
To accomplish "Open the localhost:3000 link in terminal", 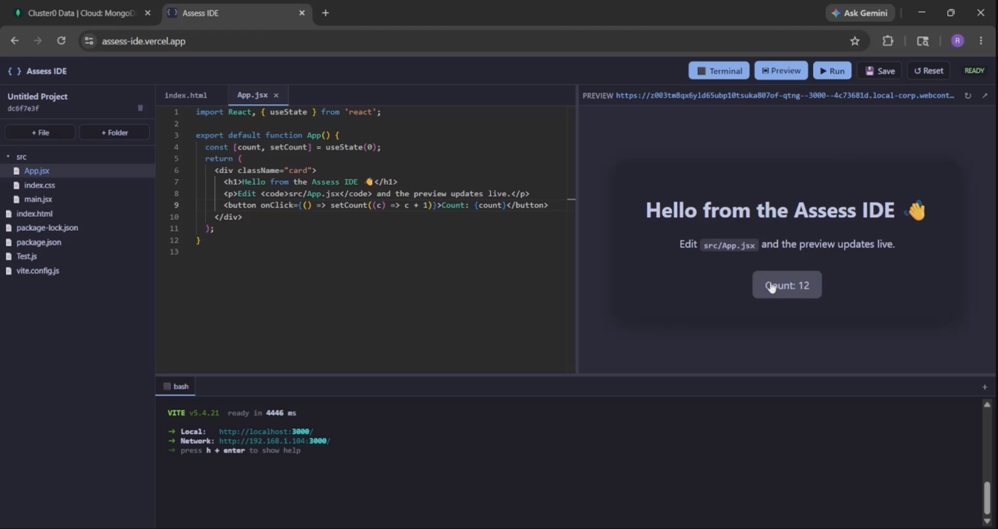I will pyautogui.click(x=266, y=432).
